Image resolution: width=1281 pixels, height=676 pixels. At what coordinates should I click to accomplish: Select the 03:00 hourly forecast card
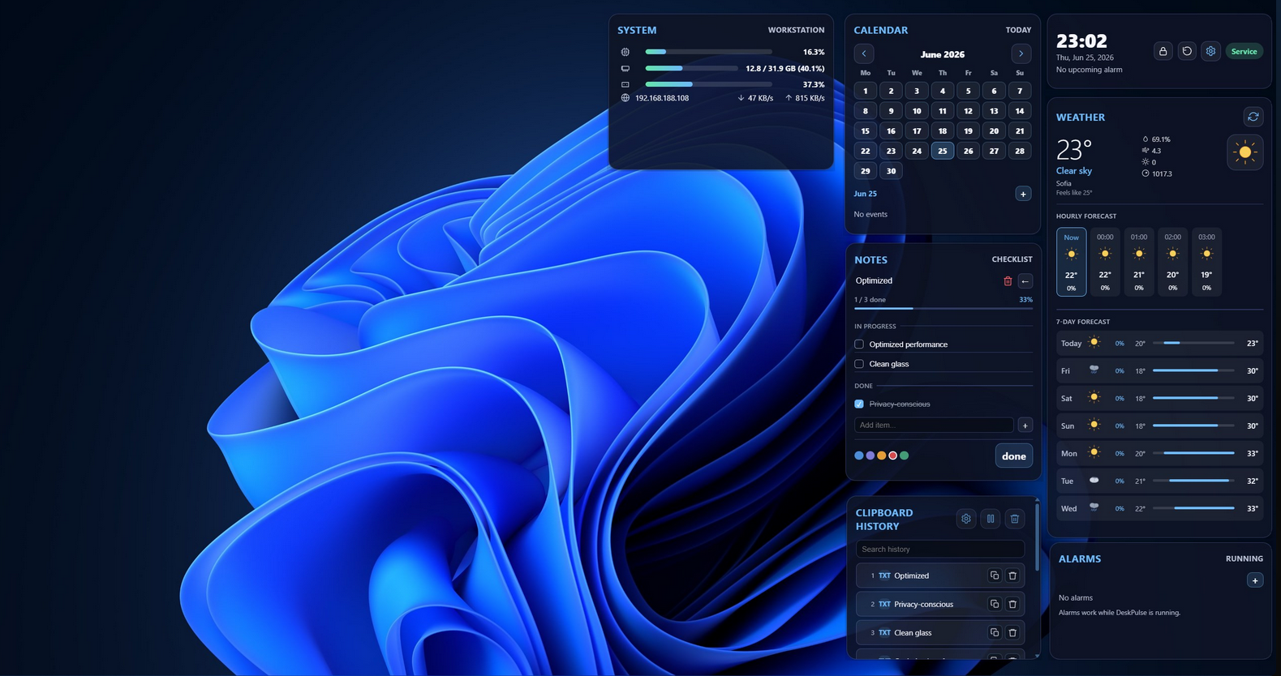pyautogui.click(x=1206, y=262)
